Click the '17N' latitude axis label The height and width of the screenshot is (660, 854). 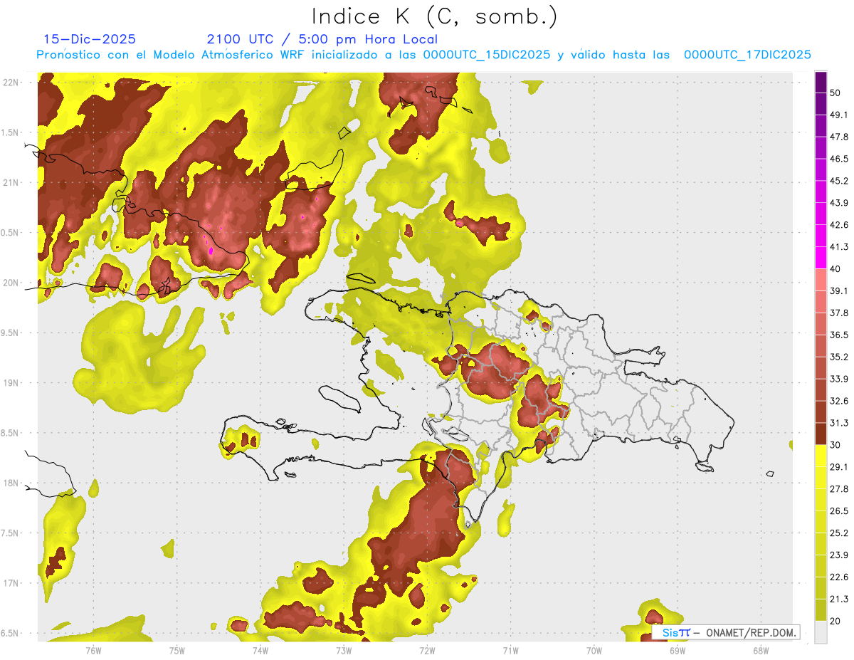coord(11,583)
